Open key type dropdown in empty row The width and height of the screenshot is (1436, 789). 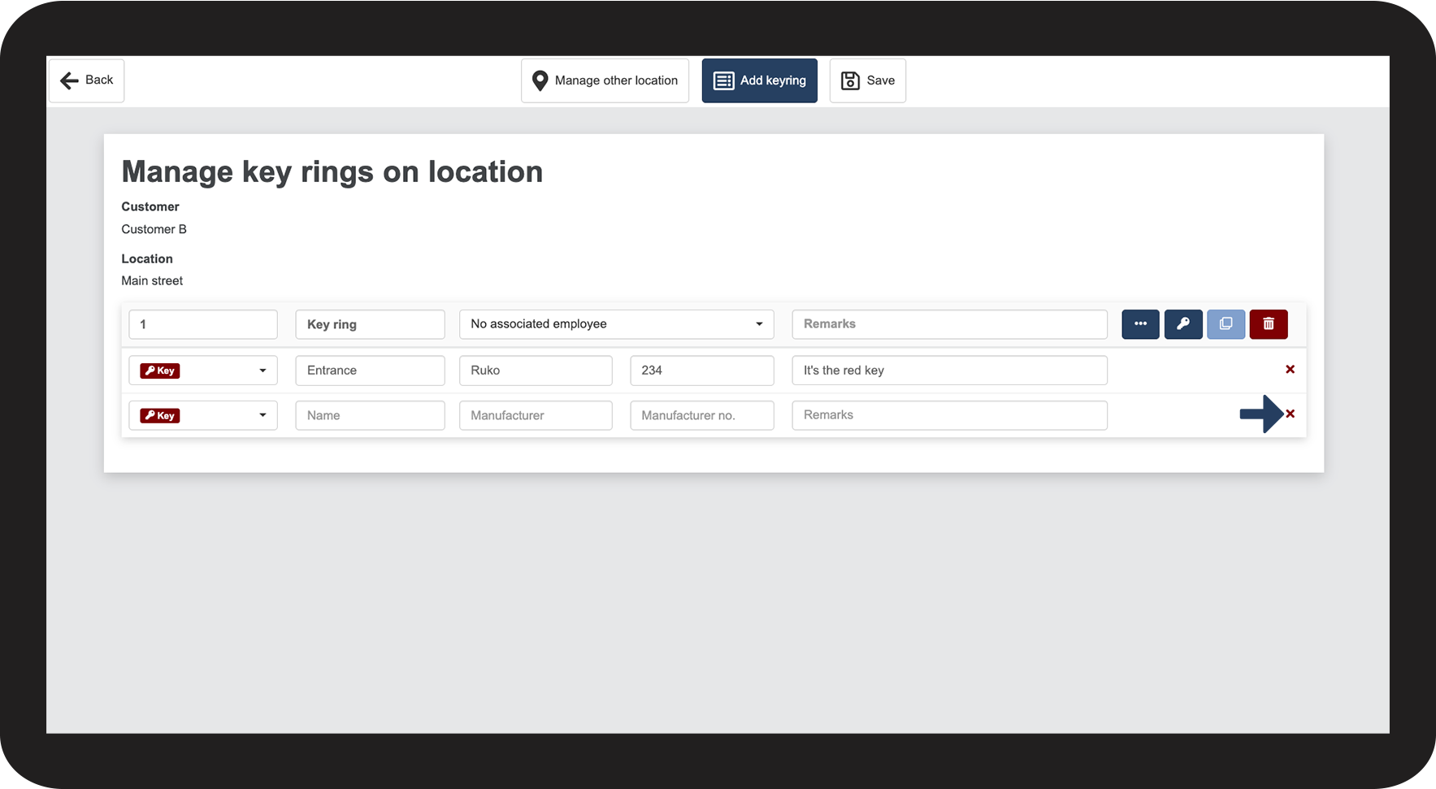tap(203, 415)
